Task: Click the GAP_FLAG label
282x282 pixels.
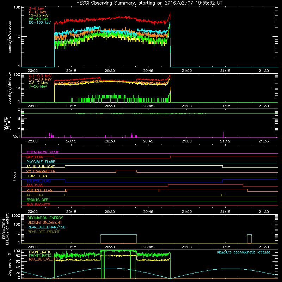Action: [x=35, y=157]
